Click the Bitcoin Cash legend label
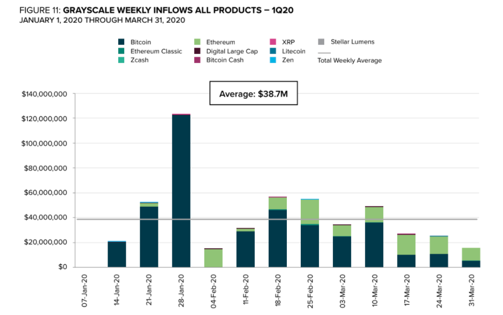 [x=225, y=60]
